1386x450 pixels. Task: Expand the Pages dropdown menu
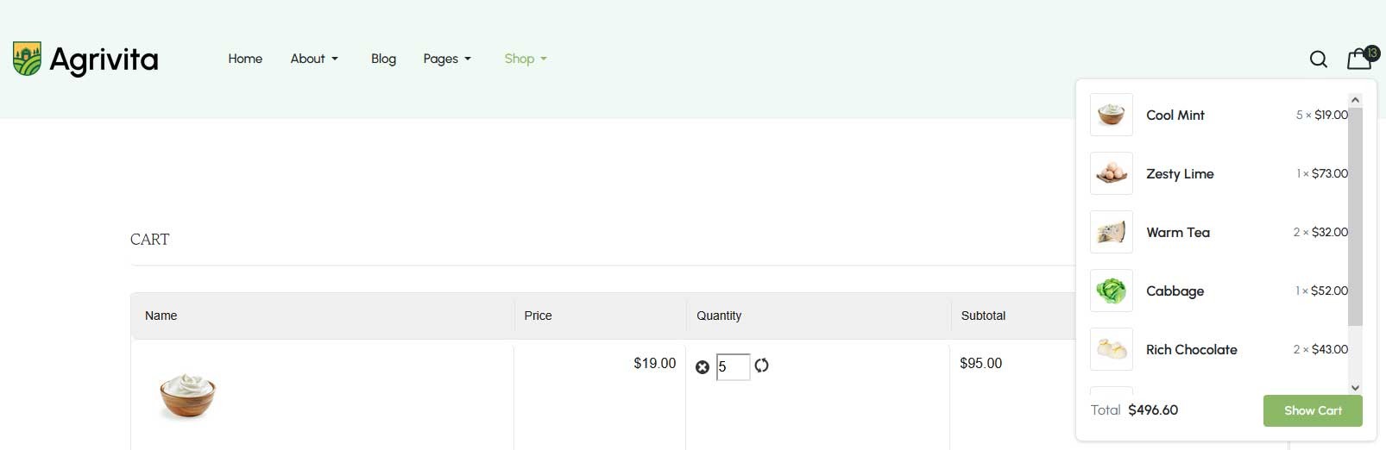(x=447, y=59)
